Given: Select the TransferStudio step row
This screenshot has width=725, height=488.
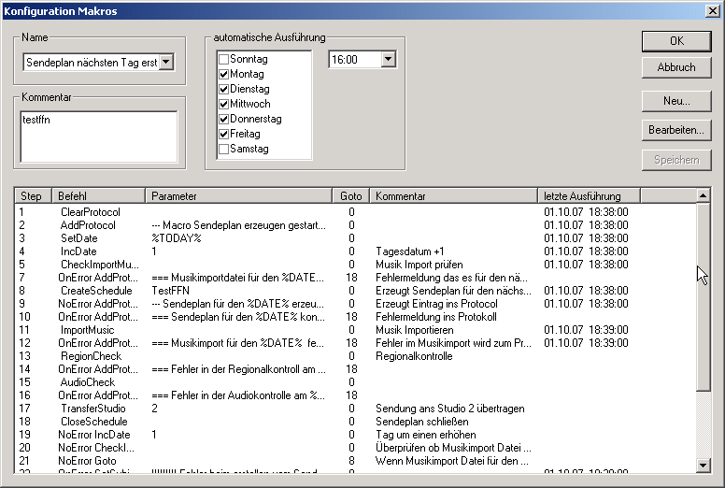Looking at the screenshot, I should pyautogui.click(x=92, y=409).
